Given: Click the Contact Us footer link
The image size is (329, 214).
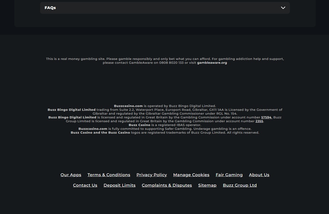Looking at the screenshot, I should click(85, 185).
